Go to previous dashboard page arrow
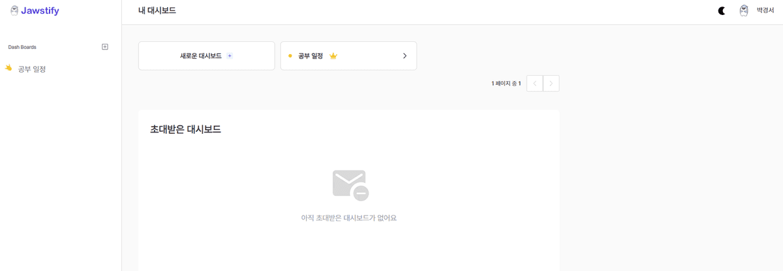Image resolution: width=783 pixels, height=271 pixels. [534, 84]
